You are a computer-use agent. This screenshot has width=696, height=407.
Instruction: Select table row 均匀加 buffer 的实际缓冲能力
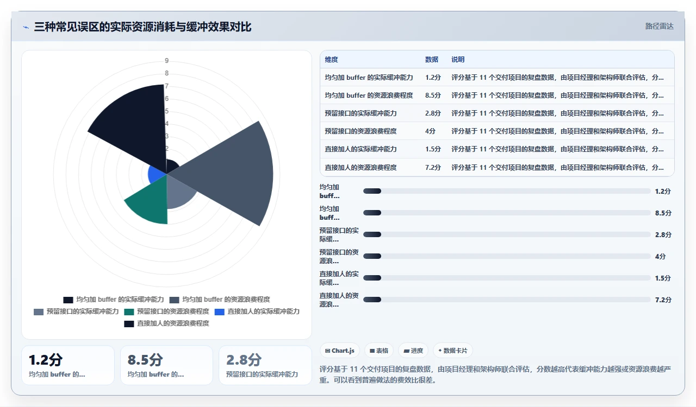click(497, 77)
